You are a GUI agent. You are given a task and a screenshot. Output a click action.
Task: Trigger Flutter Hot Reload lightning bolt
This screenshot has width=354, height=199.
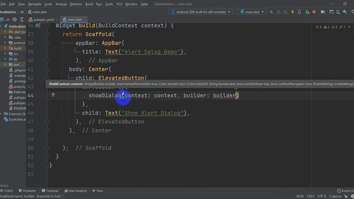click(x=293, y=12)
